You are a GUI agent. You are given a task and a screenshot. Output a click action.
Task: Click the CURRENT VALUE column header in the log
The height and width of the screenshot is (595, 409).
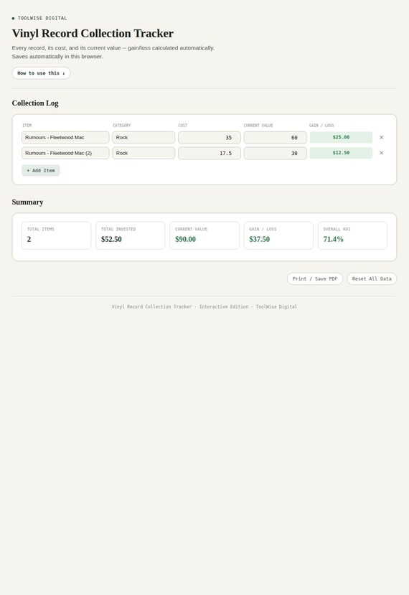(258, 125)
